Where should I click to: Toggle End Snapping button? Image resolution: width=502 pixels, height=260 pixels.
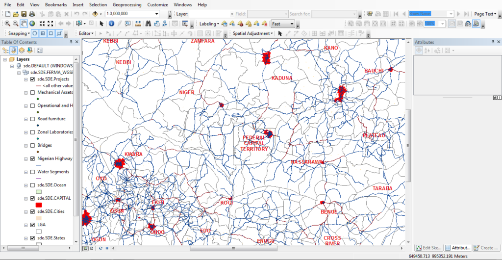pyautogui.click(x=43, y=33)
